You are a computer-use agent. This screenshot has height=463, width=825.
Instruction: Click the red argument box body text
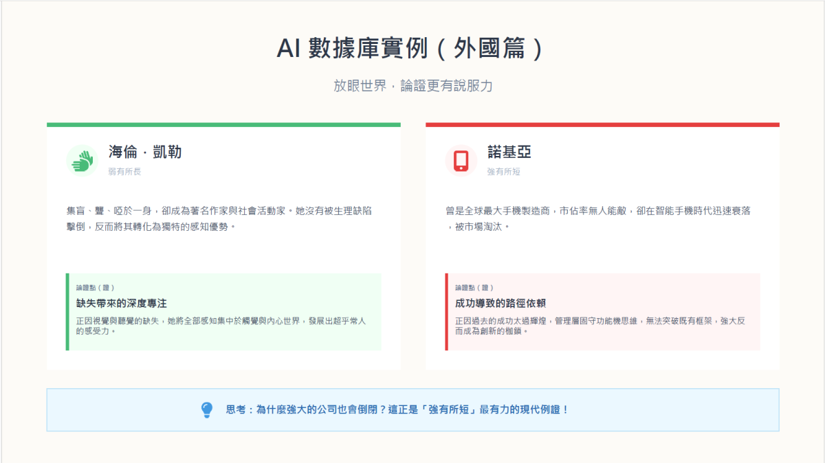point(599,326)
